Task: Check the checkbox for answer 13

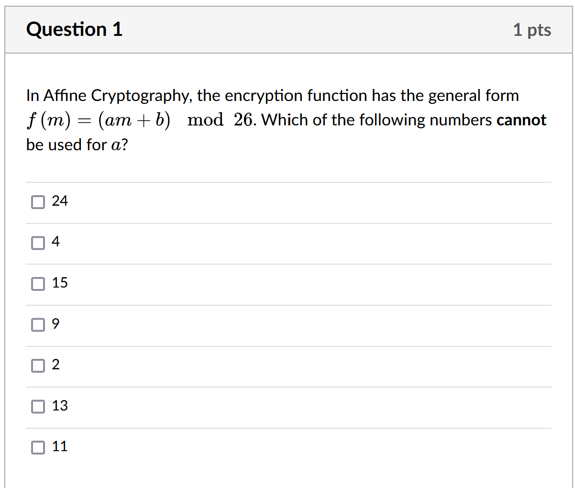Action: pyautogui.click(x=38, y=406)
